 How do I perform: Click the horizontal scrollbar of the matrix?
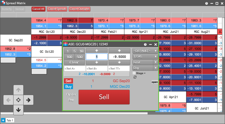74,113
